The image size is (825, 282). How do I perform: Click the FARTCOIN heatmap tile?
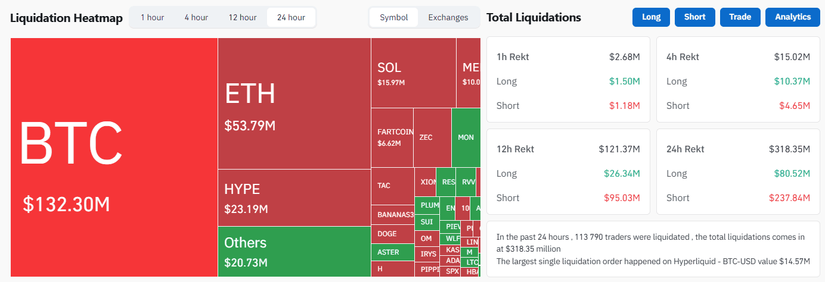pos(392,137)
